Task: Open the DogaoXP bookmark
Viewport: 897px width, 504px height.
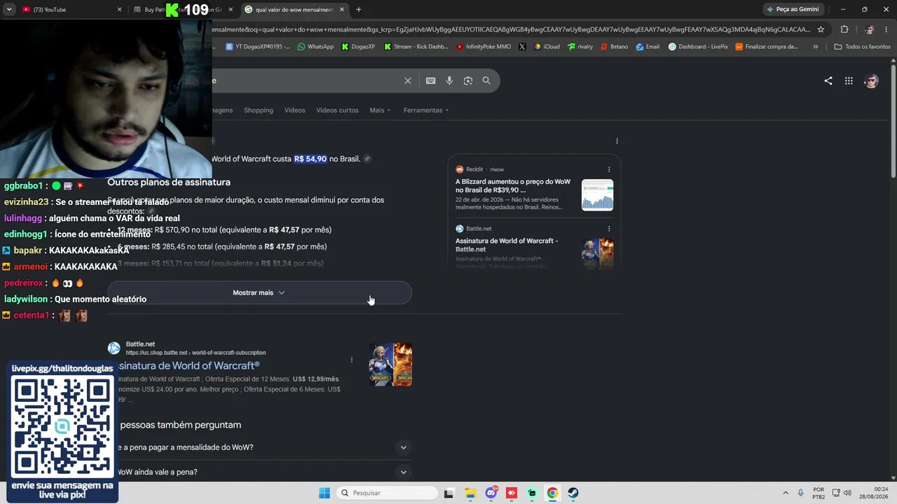Action: [358, 47]
